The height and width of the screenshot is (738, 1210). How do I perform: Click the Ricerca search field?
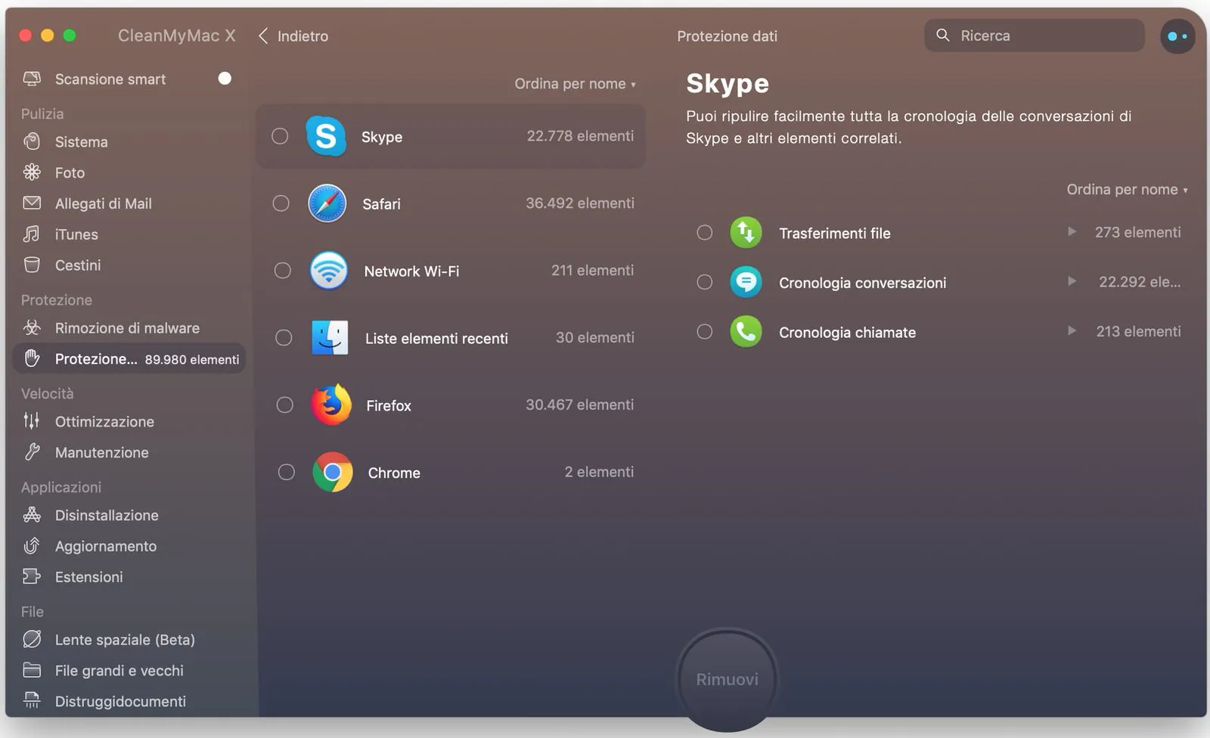click(1034, 36)
